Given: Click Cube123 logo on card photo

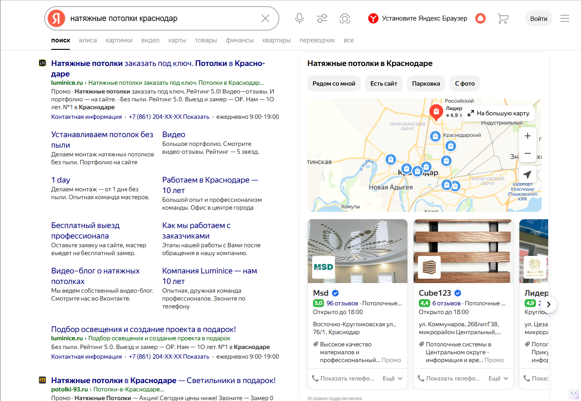Looking at the screenshot, I should tap(429, 267).
